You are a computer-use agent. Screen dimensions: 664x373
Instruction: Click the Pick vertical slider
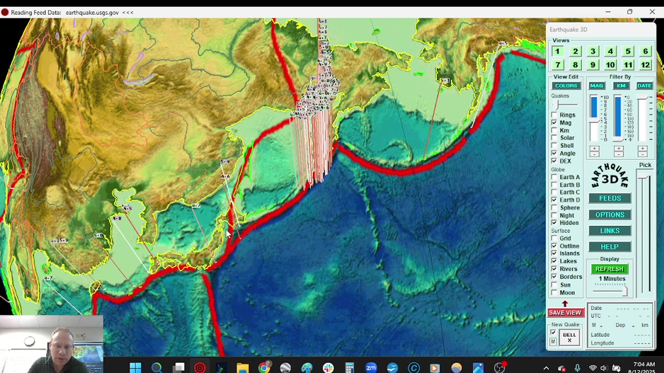pos(644,234)
